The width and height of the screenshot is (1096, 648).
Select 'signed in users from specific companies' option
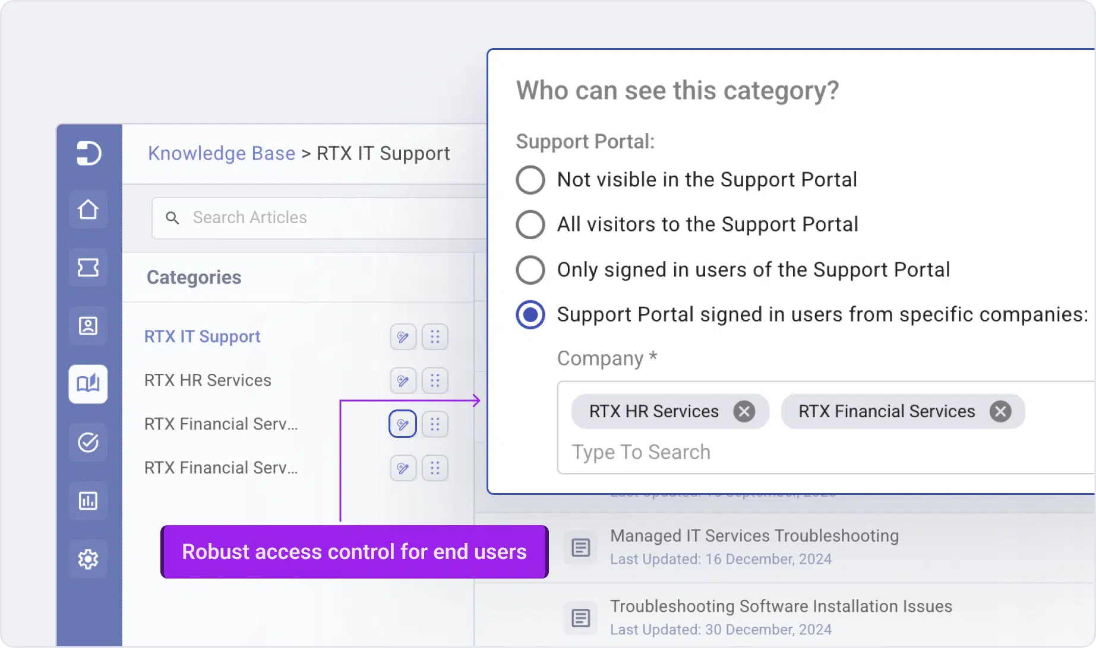(x=530, y=315)
